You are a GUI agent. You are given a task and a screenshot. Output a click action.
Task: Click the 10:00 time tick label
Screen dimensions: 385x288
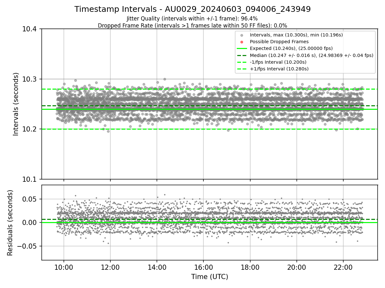pos(64,267)
